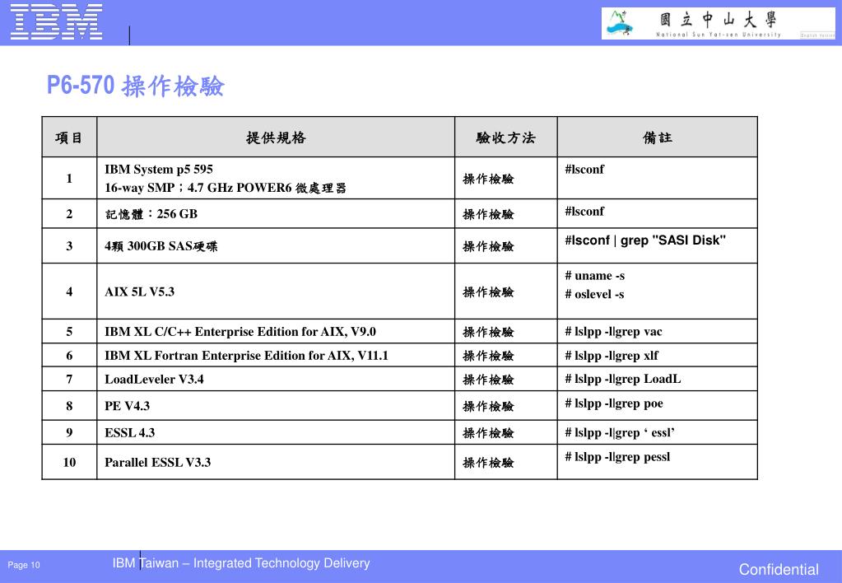
Task: Click the '提供規格' column header
Action: [276, 138]
